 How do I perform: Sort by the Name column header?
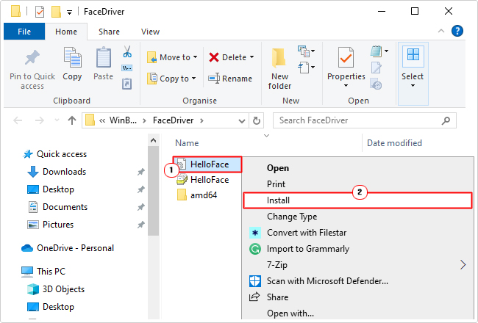coord(187,143)
